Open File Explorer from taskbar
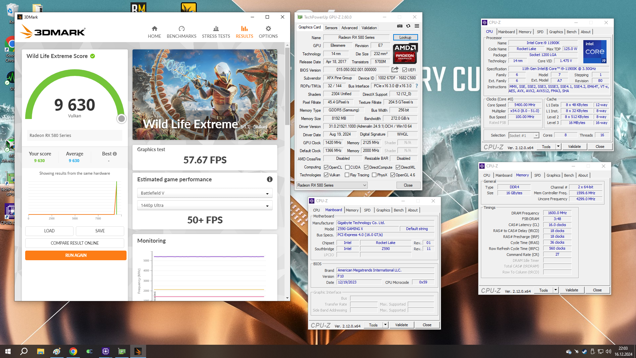This screenshot has height=358, width=636. (x=40, y=351)
